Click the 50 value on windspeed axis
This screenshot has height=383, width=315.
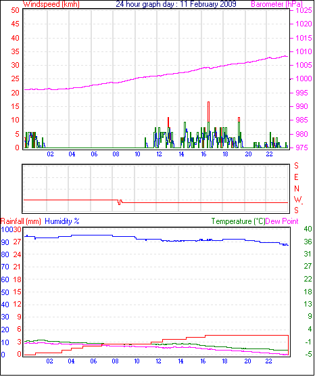(x=15, y=10)
